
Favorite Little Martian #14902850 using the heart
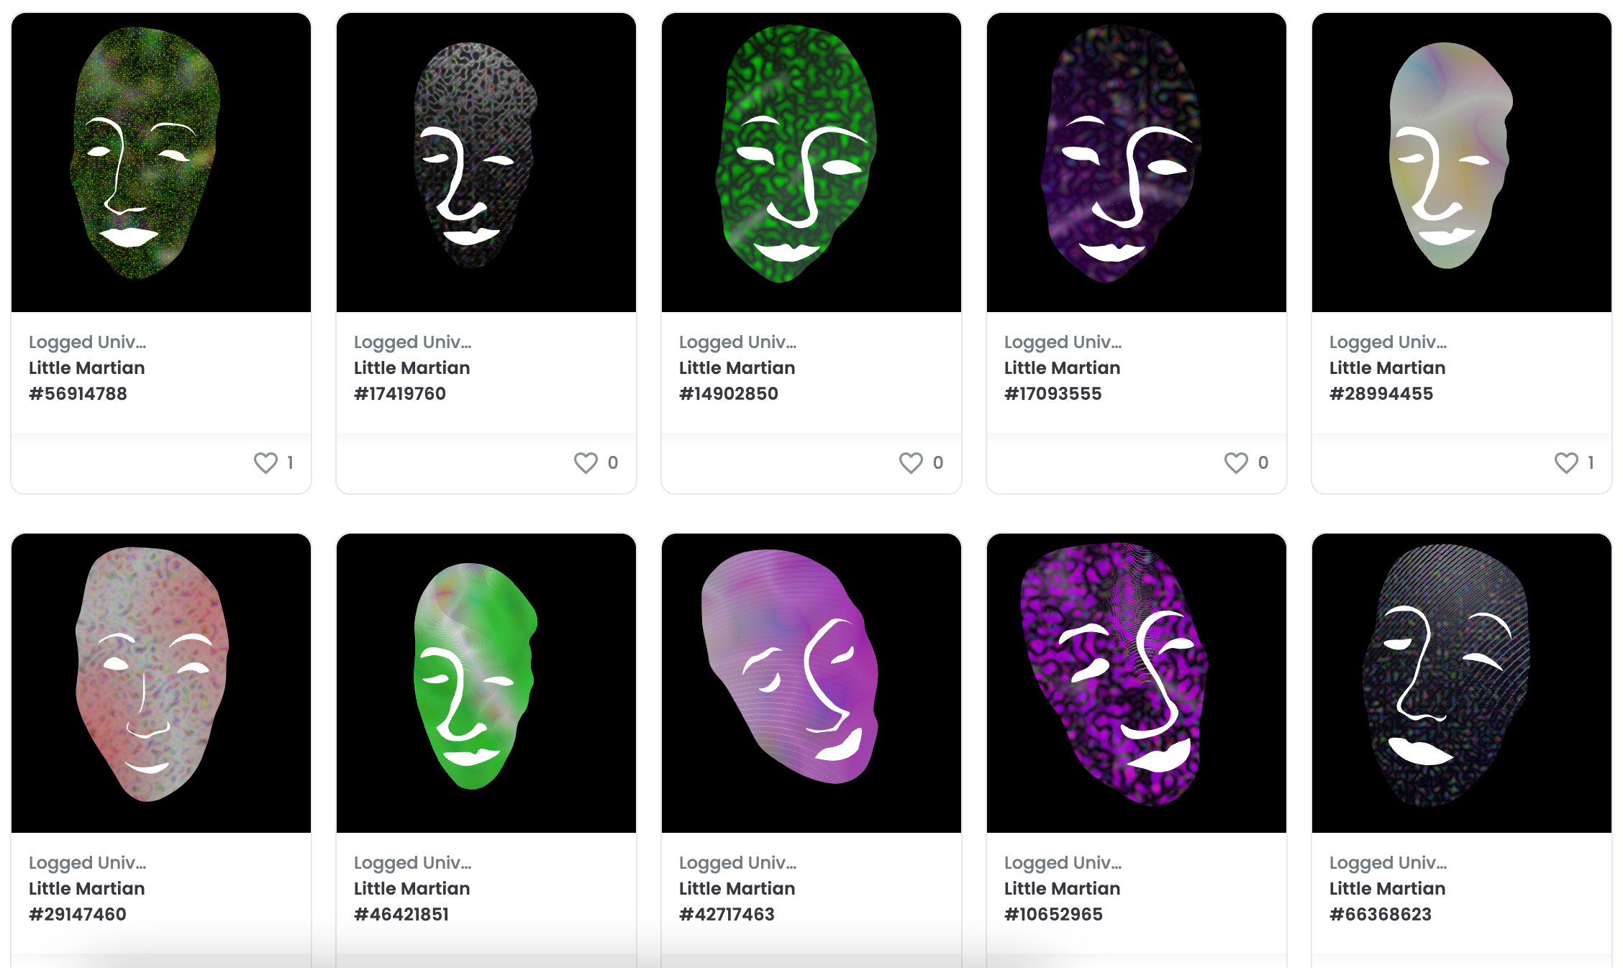point(911,462)
